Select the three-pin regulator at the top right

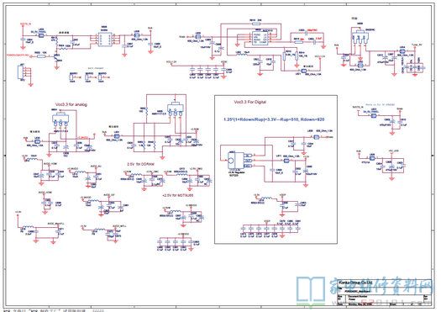[360, 36]
